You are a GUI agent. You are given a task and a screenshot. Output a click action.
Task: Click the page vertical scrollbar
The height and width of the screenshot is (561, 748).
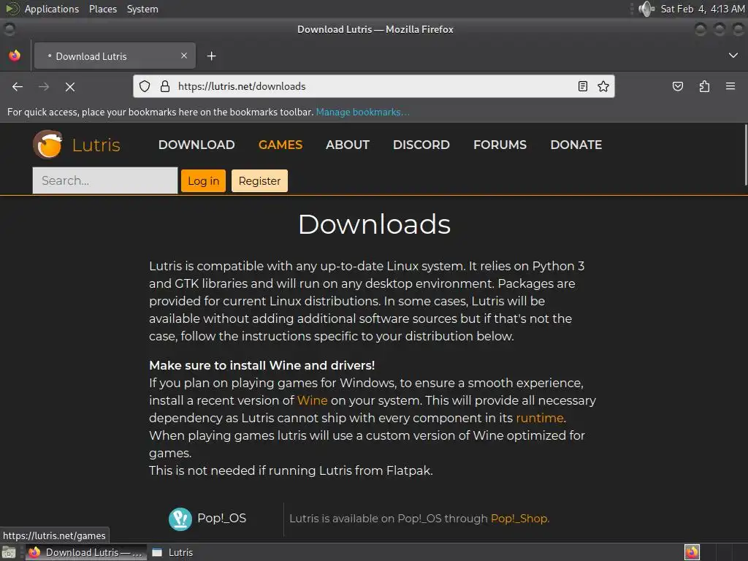(x=745, y=155)
